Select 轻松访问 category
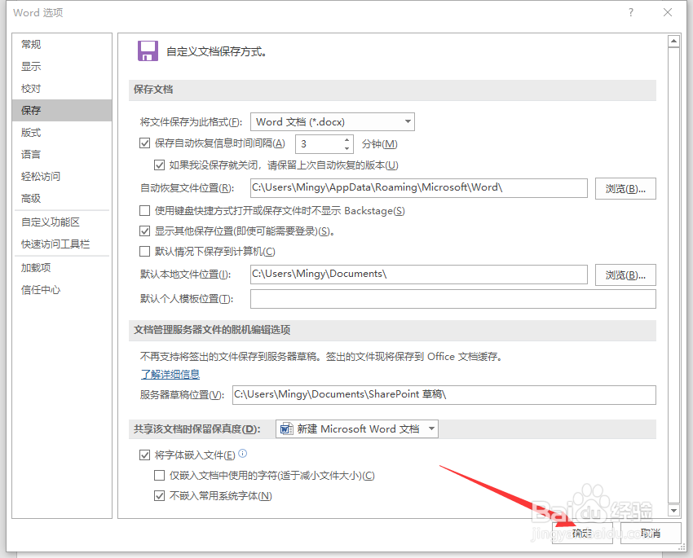This screenshot has width=693, height=558. (x=62, y=177)
